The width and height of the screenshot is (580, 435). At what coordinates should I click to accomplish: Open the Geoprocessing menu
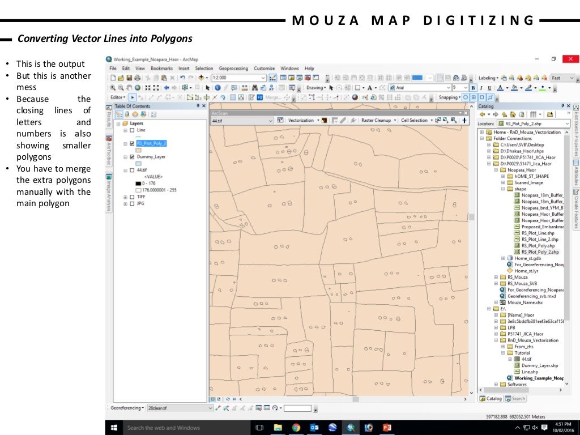232,69
